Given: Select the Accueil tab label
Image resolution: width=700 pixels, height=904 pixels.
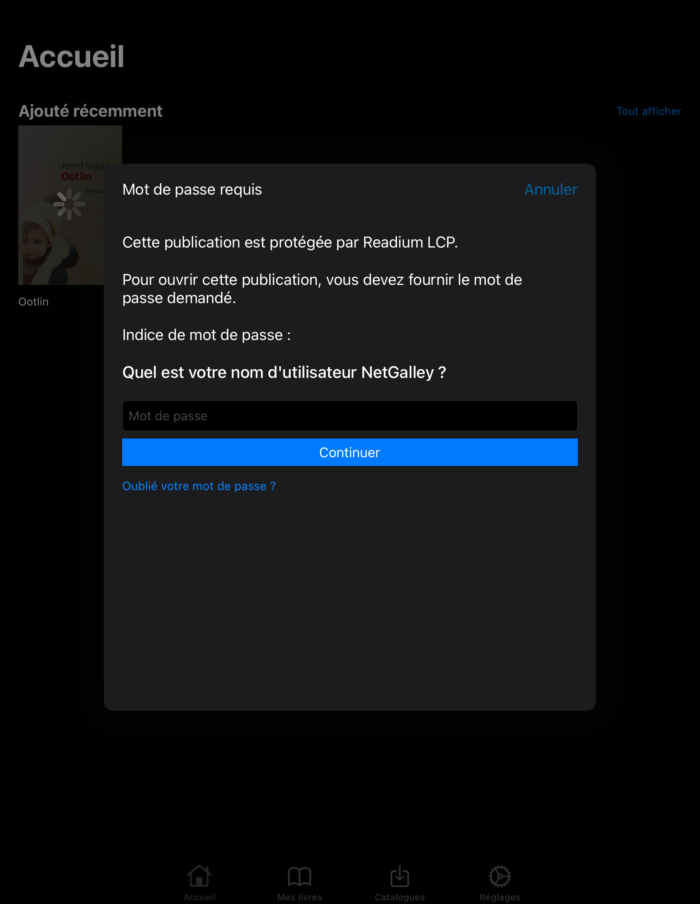Looking at the screenshot, I should click(x=199, y=897).
